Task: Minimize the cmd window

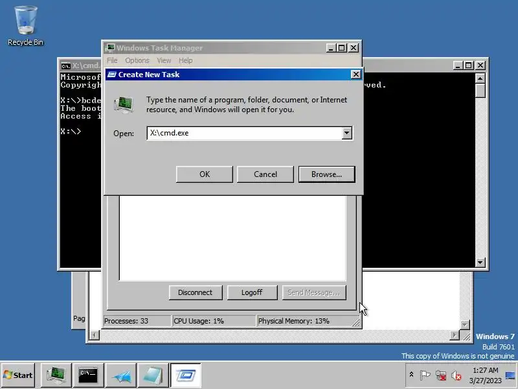Action: (458, 65)
